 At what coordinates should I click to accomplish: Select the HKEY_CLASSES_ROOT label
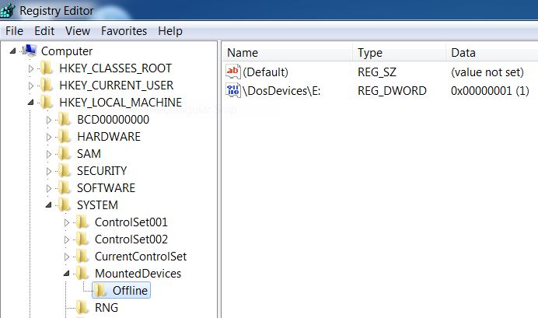[x=116, y=68]
